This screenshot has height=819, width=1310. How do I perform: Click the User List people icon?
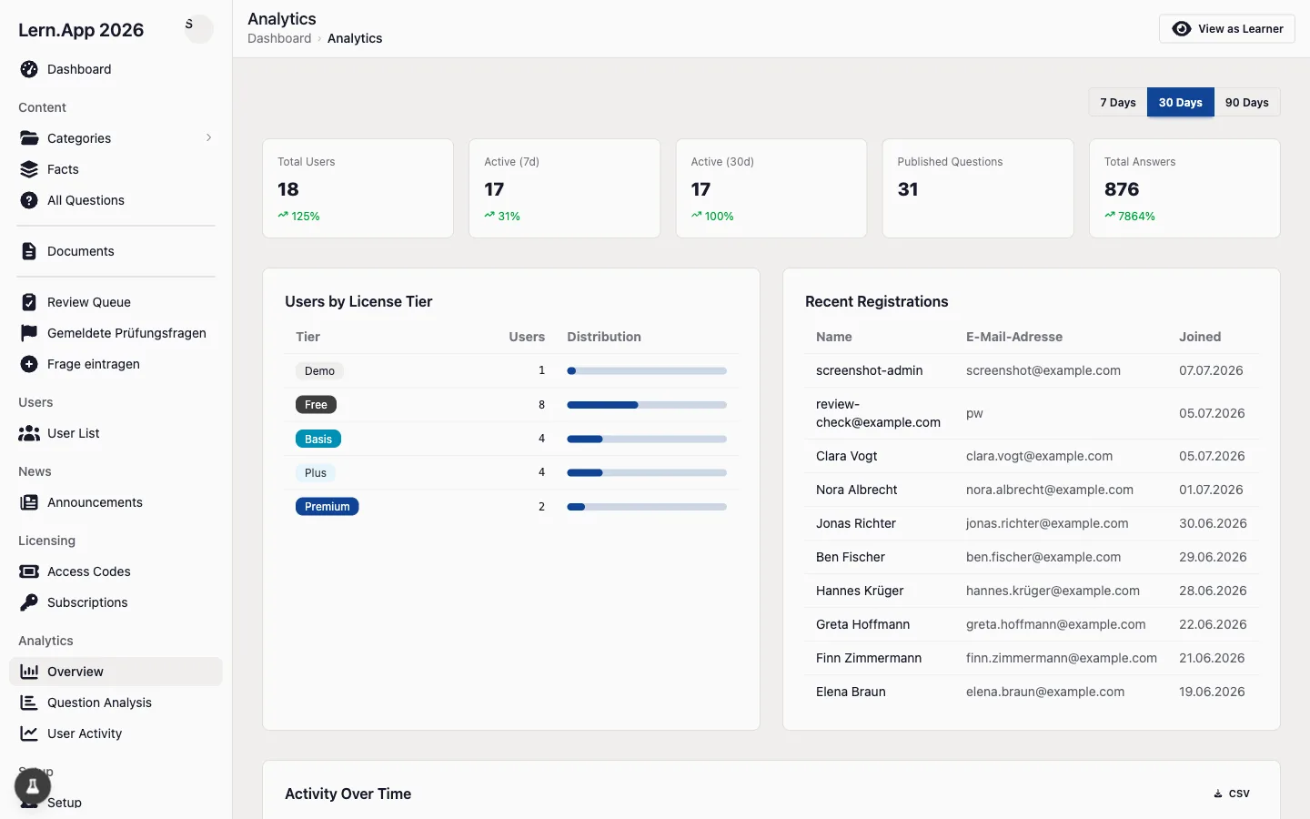29,433
